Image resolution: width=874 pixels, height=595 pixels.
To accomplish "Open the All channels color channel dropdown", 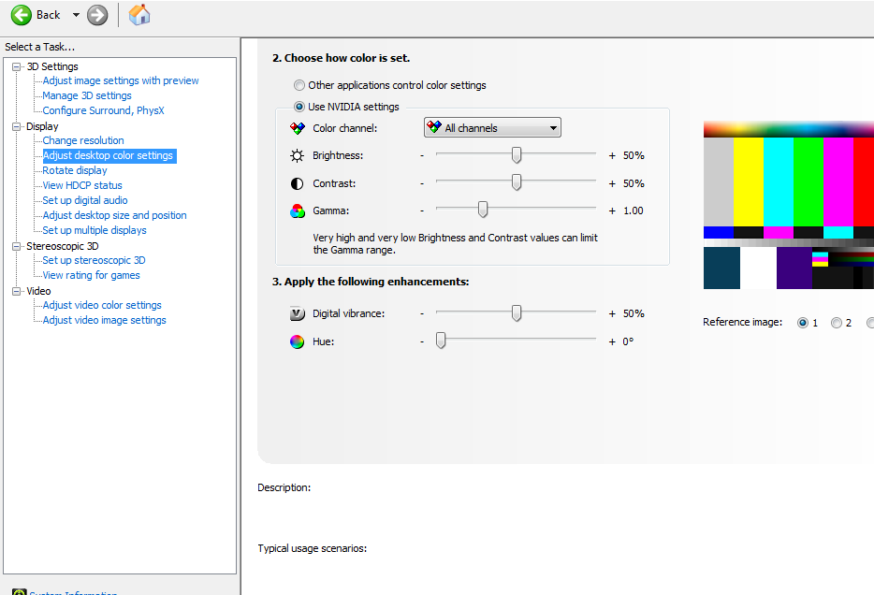I will 492,127.
